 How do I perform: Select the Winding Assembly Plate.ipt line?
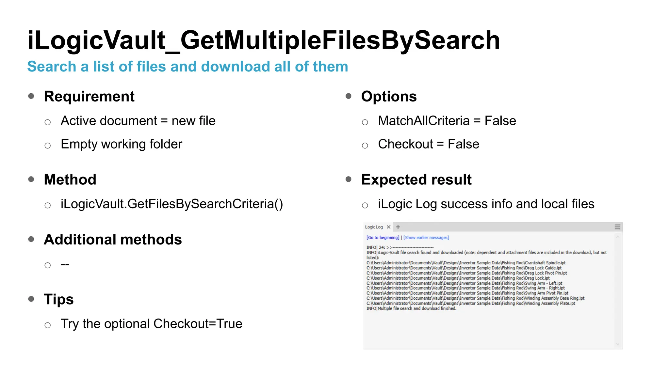pos(471,304)
